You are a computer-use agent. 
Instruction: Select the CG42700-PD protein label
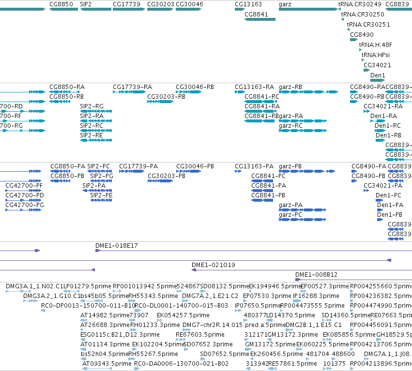coord(25,195)
